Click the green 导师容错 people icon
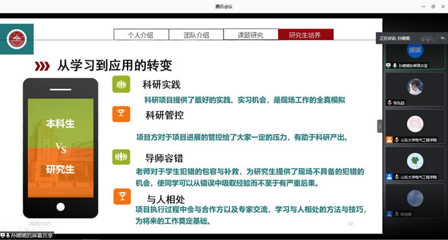 click(x=121, y=157)
